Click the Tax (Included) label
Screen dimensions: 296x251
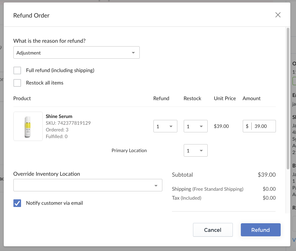(x=187, y=198)
